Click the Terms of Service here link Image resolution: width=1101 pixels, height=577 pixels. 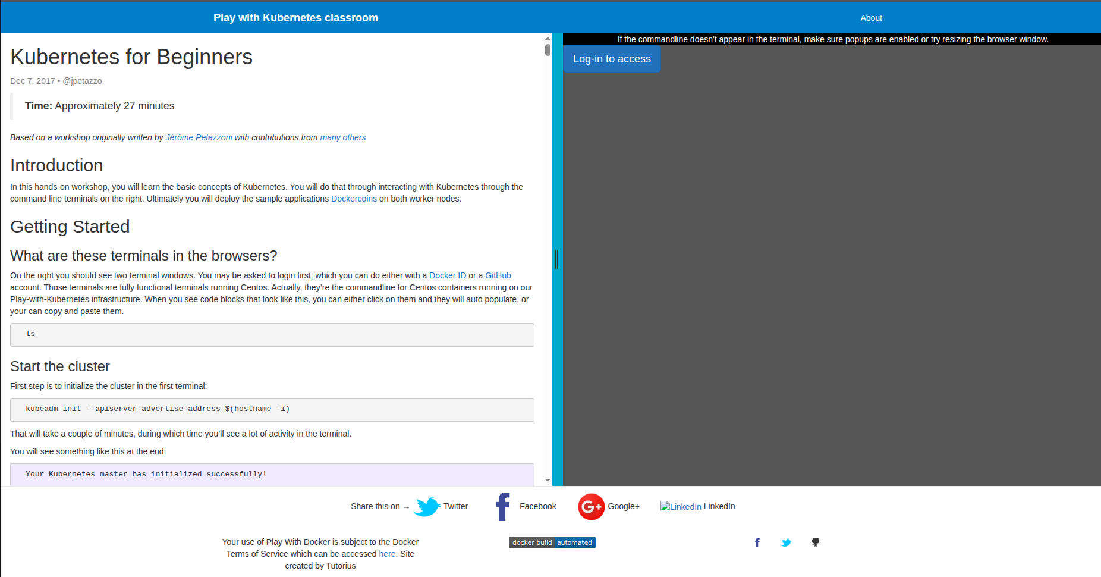(387, 554)
